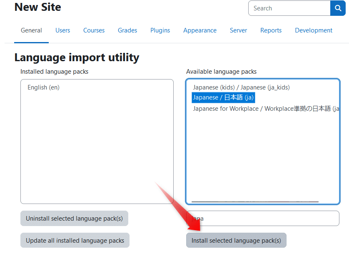This screenshot has height=256, width=349.
Task: Open the Development tab
Action: (x=314, y=30)
